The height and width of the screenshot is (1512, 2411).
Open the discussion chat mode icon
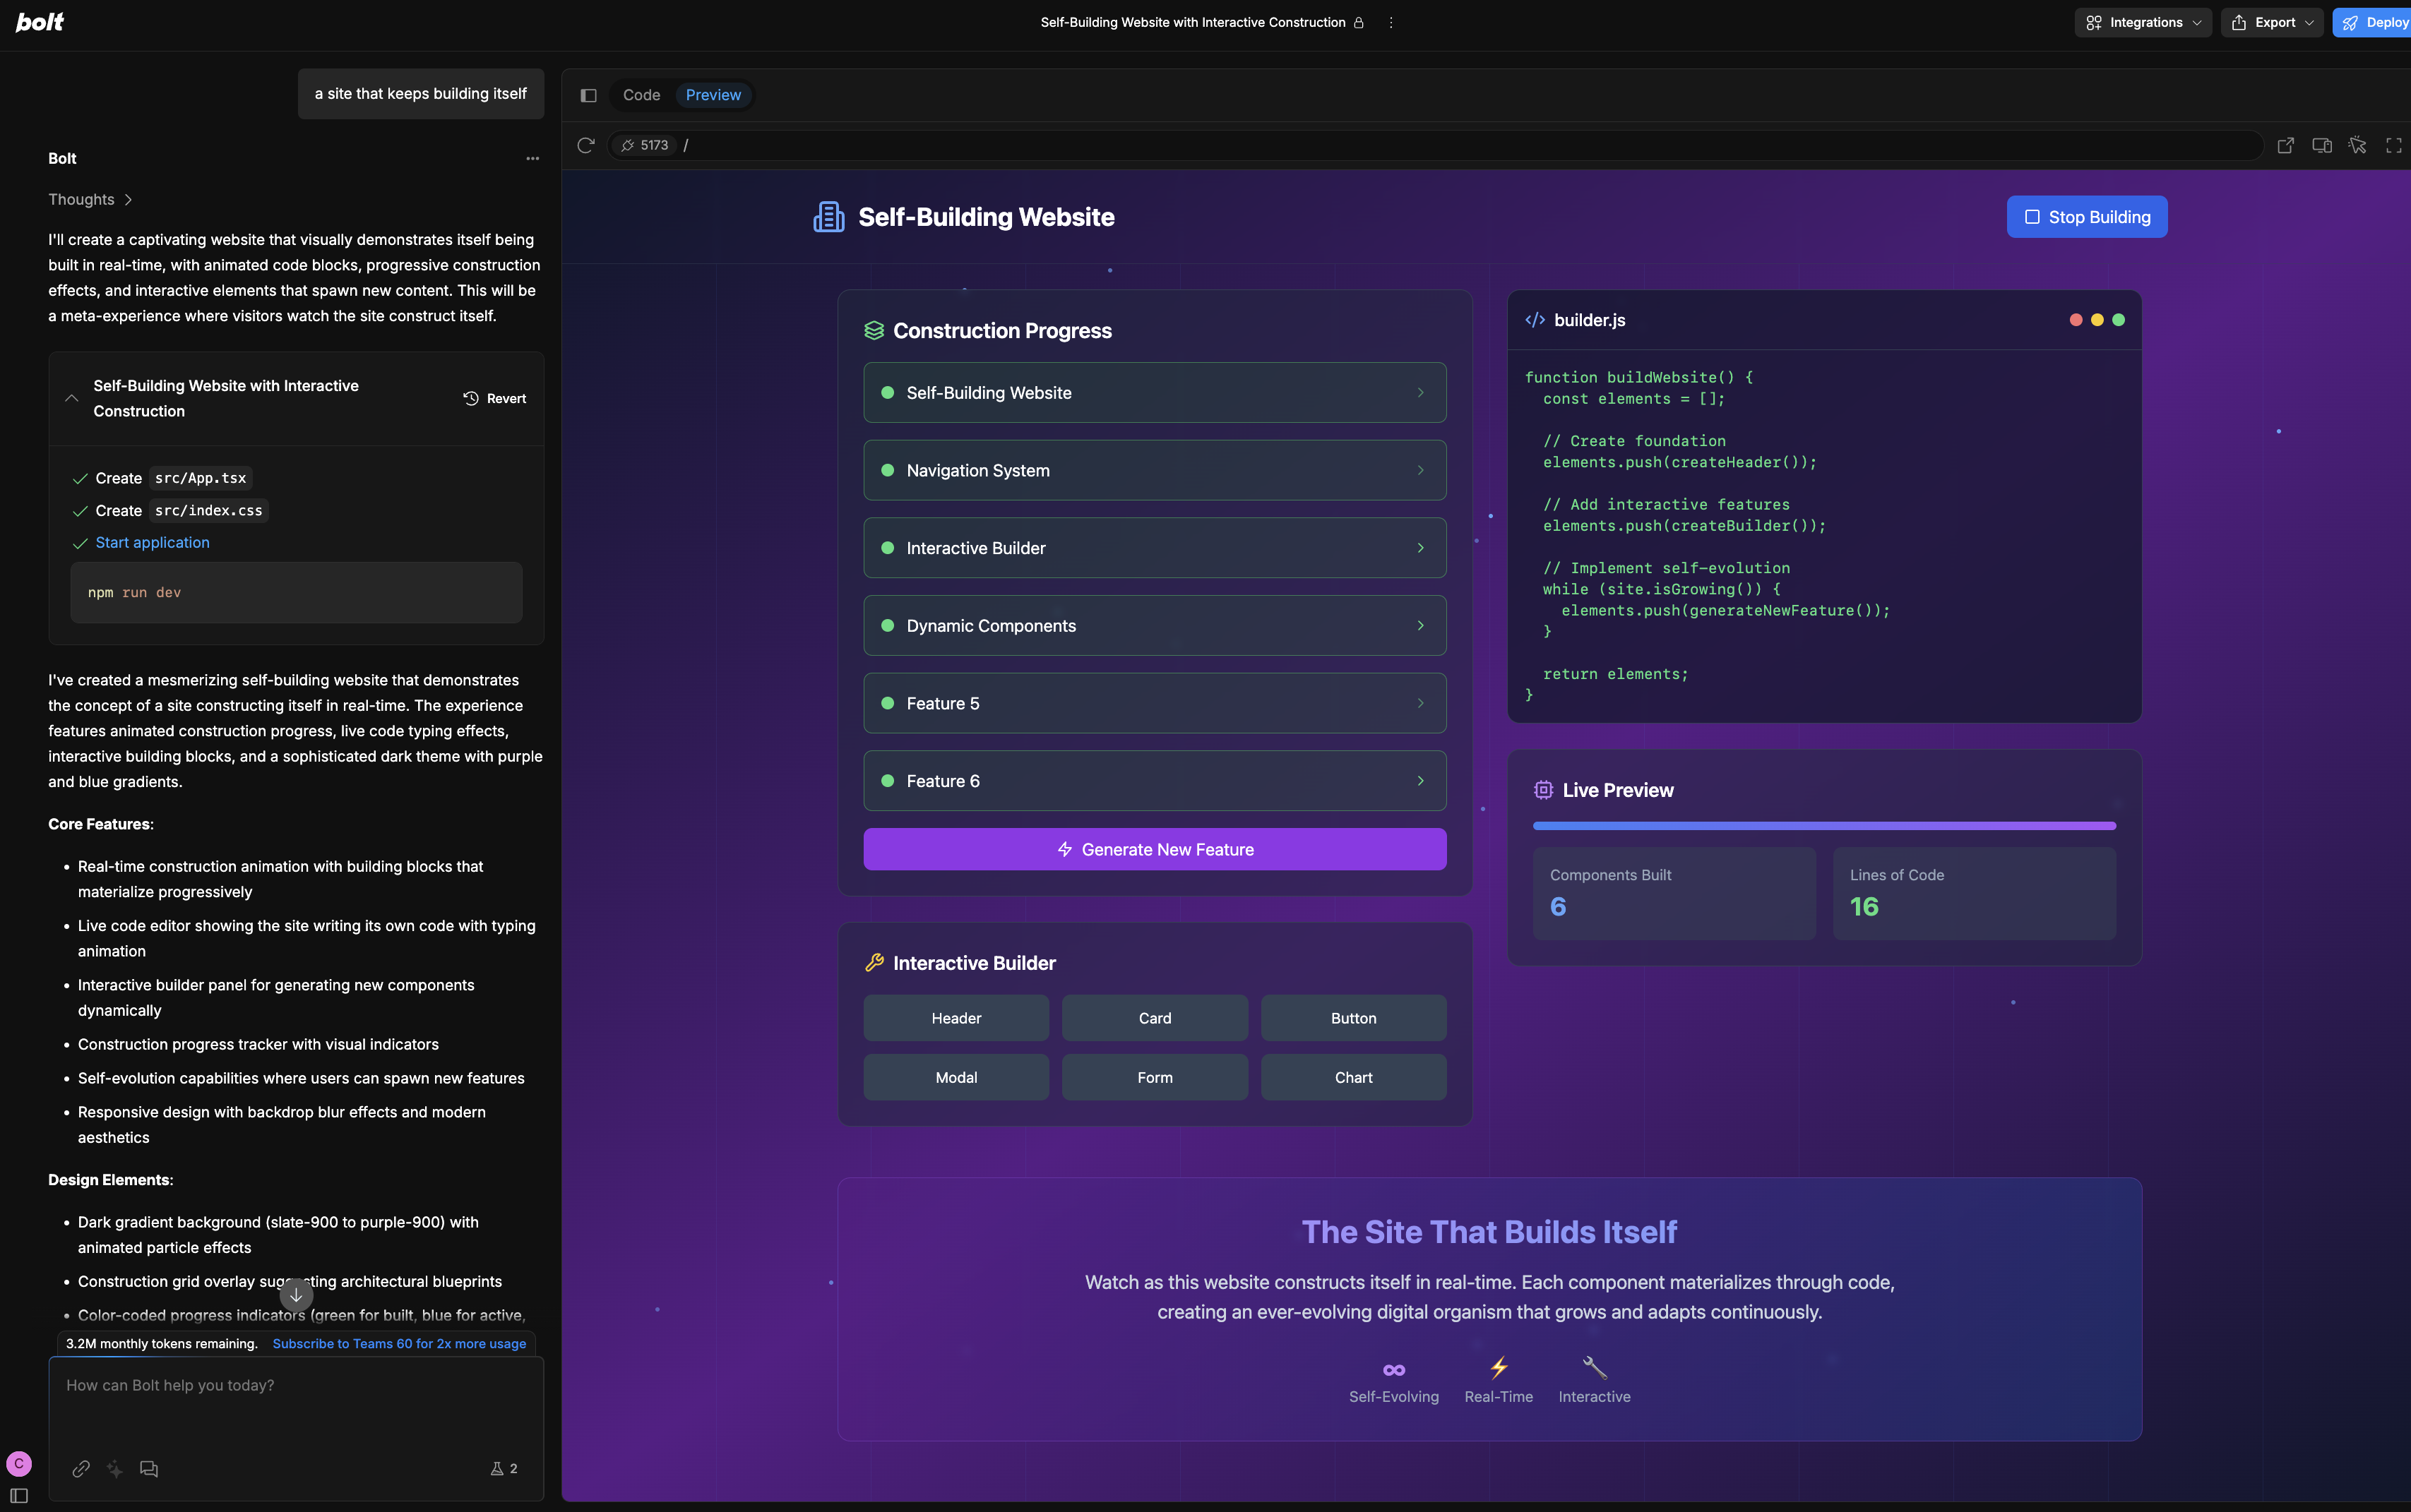tap(149, 1468)
